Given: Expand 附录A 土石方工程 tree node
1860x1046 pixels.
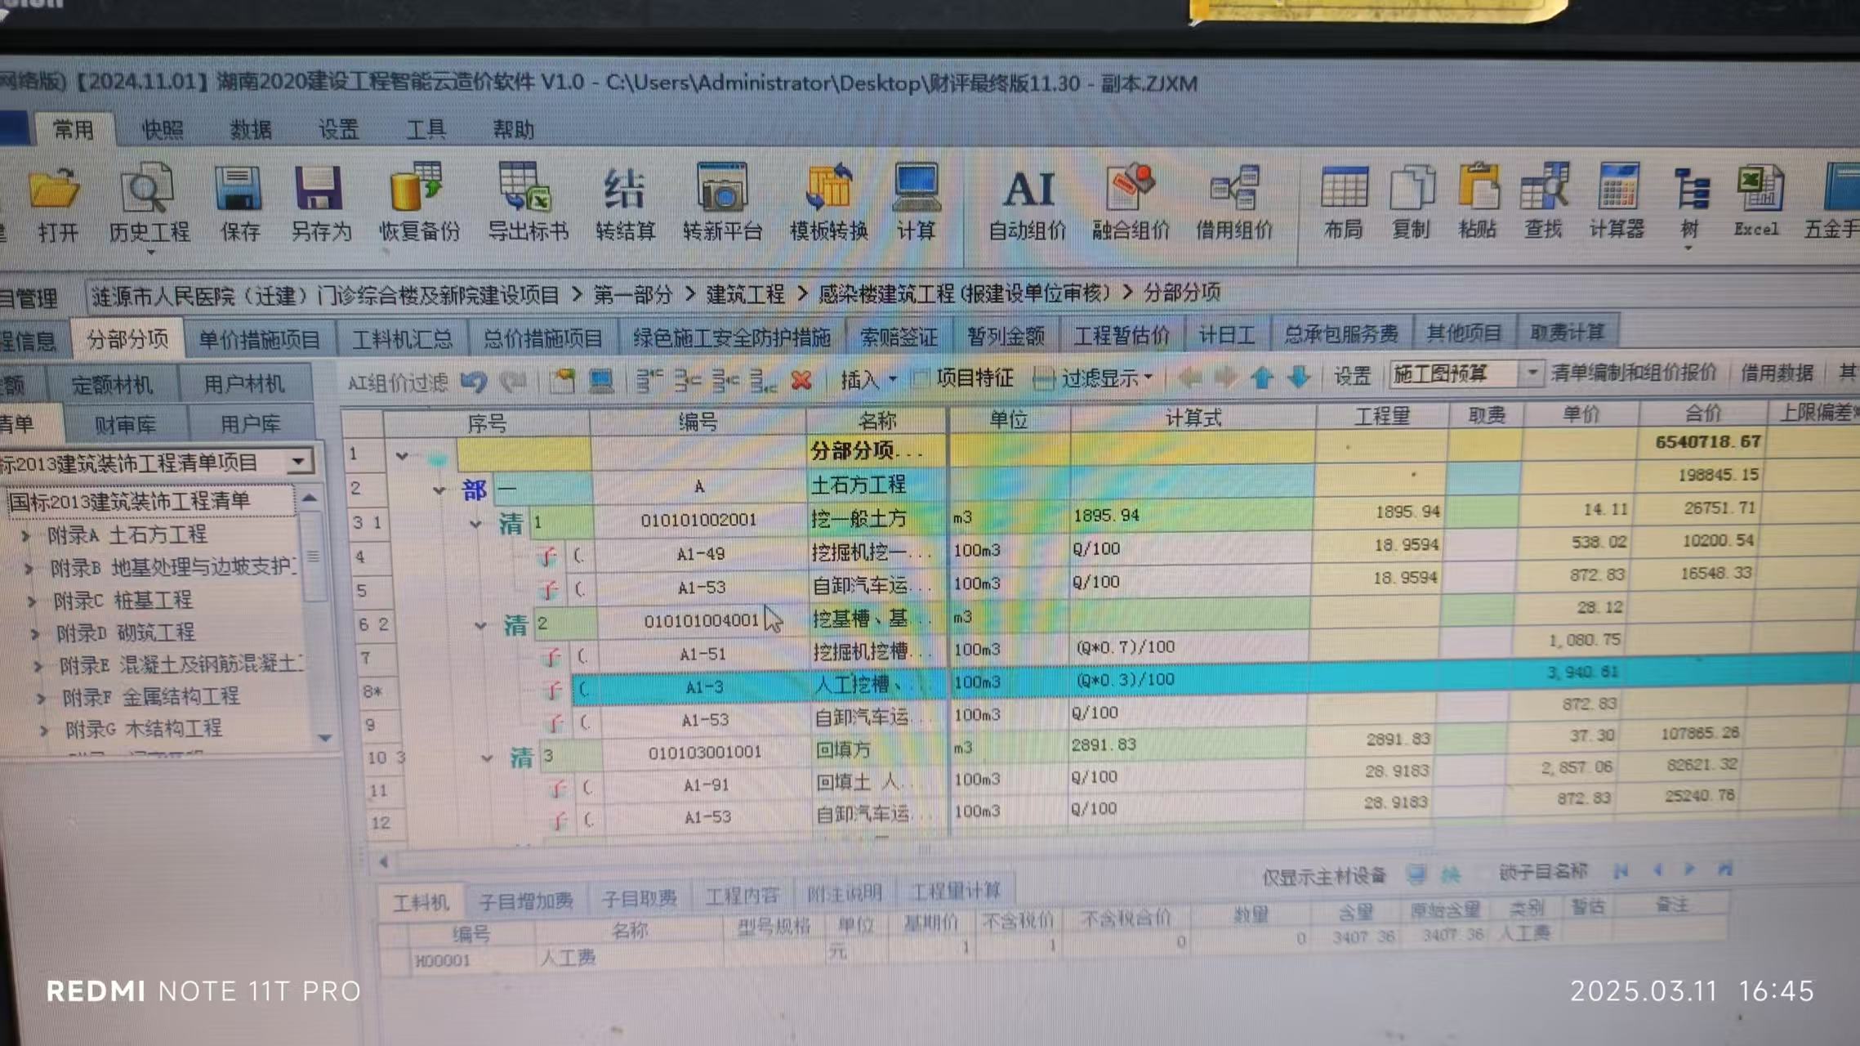Looking at the screenshot, I should 25,536.
